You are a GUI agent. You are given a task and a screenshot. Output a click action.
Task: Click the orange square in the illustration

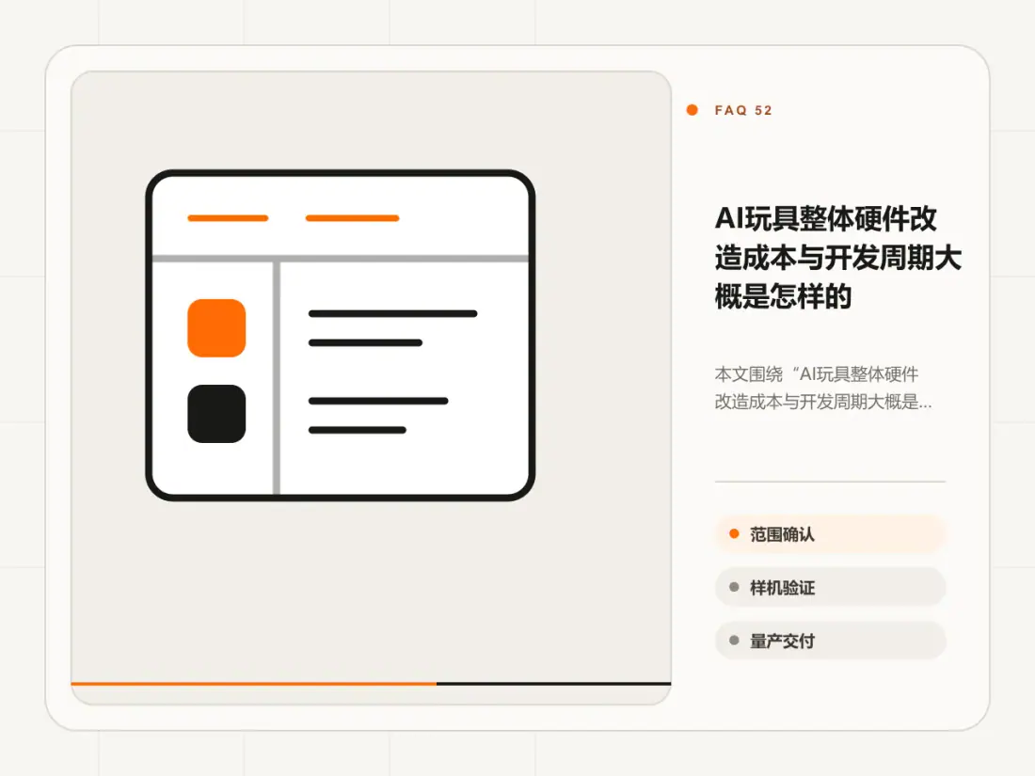216,328
